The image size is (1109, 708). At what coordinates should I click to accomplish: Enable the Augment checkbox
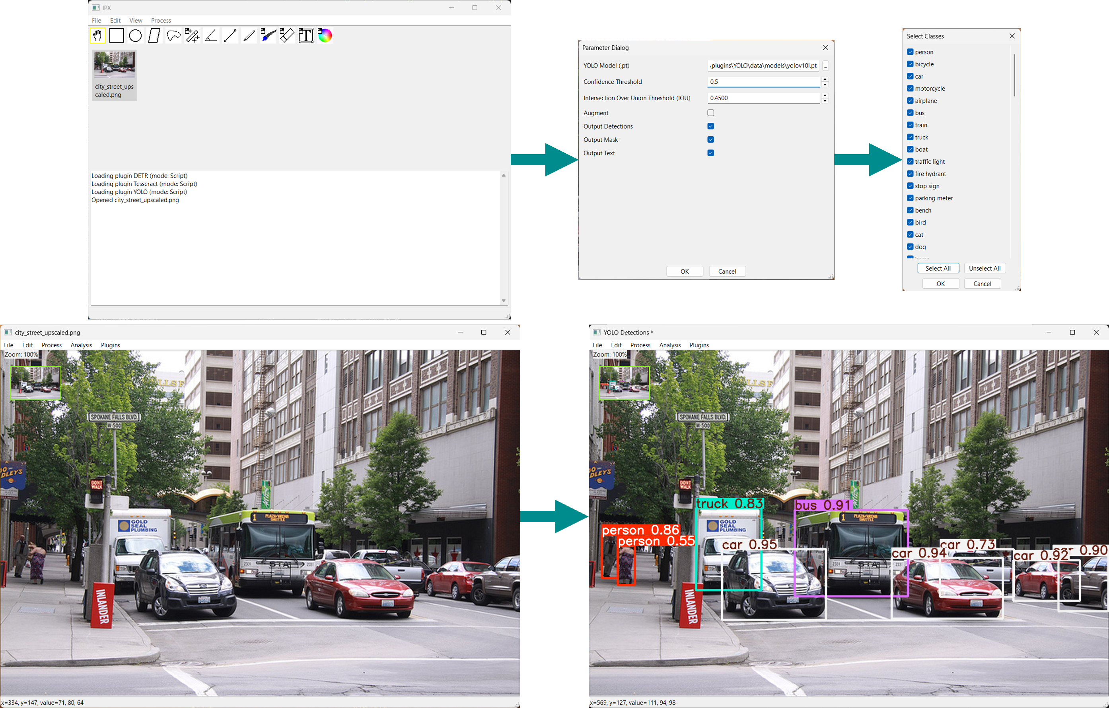tap(710, 113)
